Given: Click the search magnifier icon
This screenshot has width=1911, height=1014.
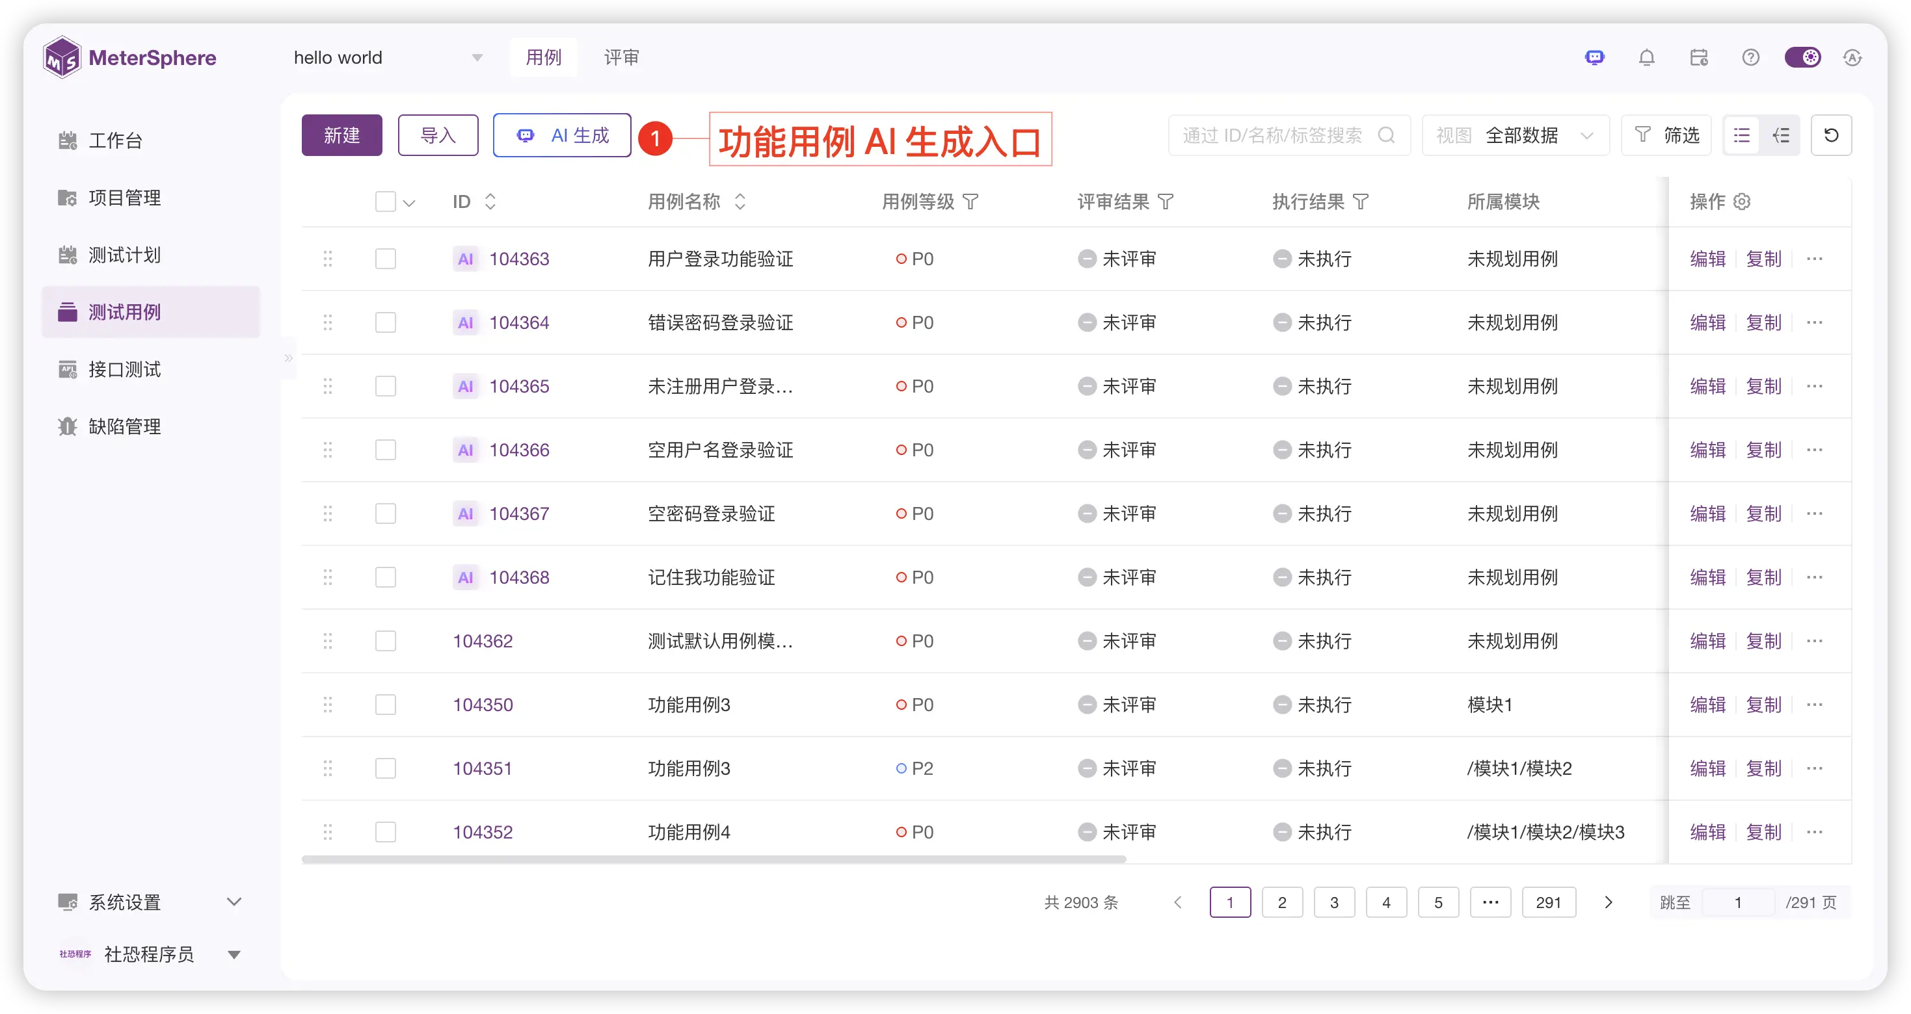Looking at the screenshot, I should point(1386,135).
